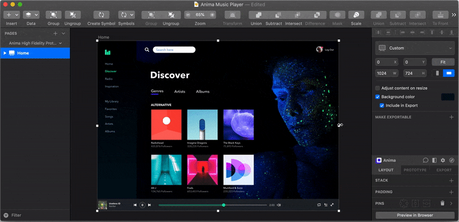Add a Stack with its plus icon

[452, 181]
